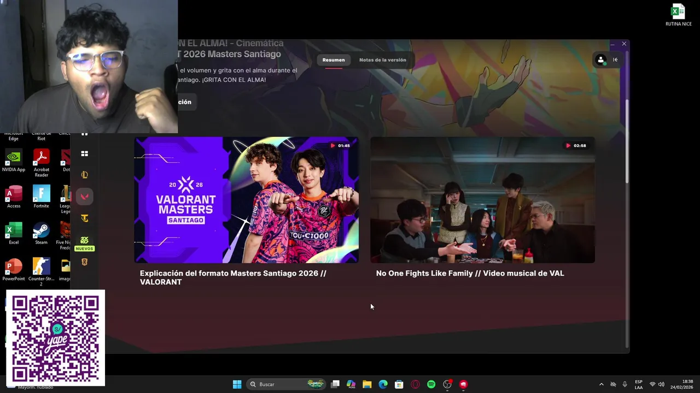The image size is (700, 393).
Task: Select League of Legends in Riot sidebar
Action: [84, 175]
